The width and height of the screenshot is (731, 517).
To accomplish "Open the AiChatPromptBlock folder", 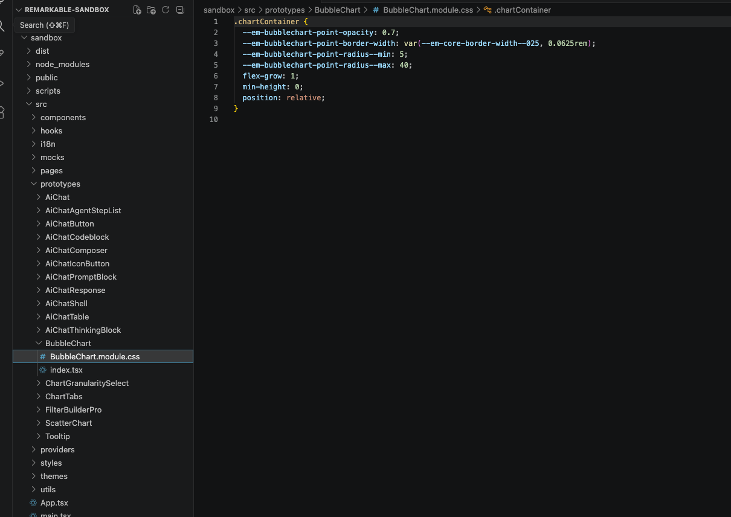I will 81,277.
